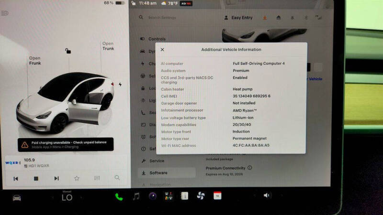383x215 pixels.
Task: Select Service in settings menu
Action: pos(157,161)
